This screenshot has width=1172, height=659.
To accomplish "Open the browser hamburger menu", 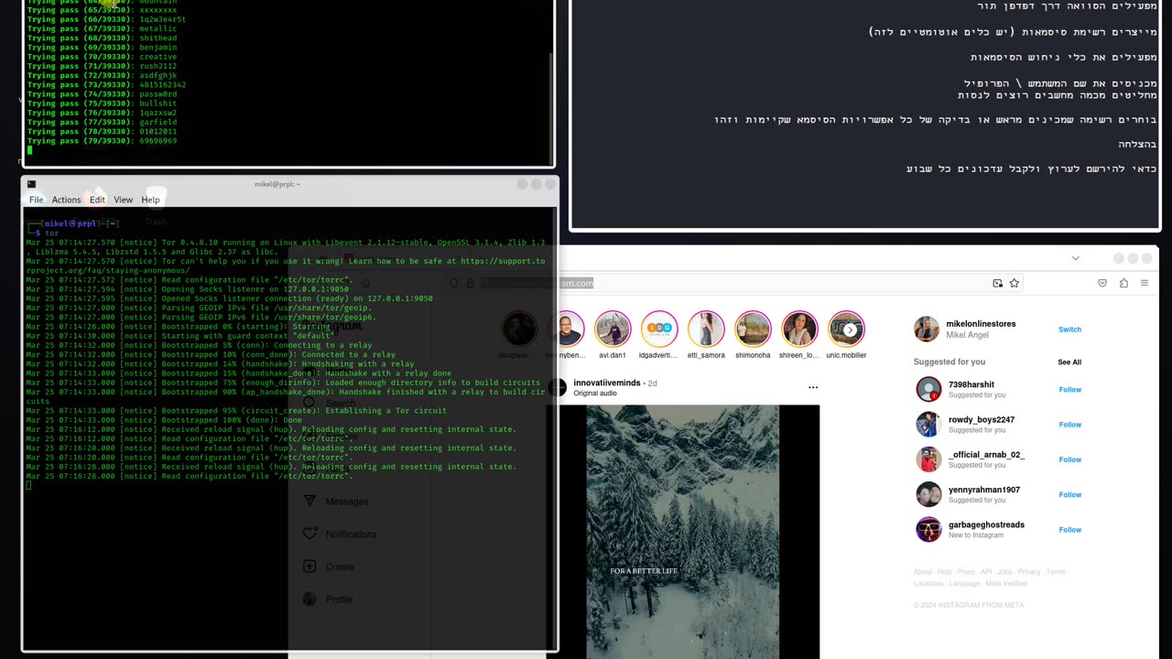I will pos(1145,284).
